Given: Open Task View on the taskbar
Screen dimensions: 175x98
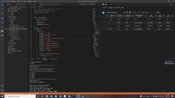Looking at the screenshot, I should point(42,96).
